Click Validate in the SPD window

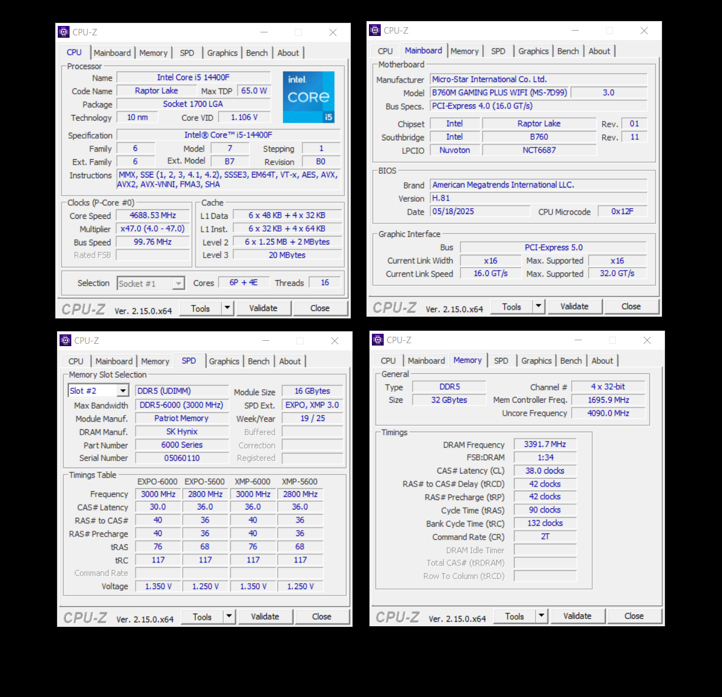click(x=265, y=616)
